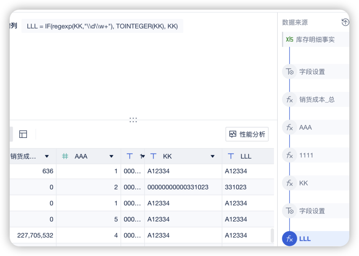
Task: Click the 性能分析 button
Action: click(x=247, y=134)
